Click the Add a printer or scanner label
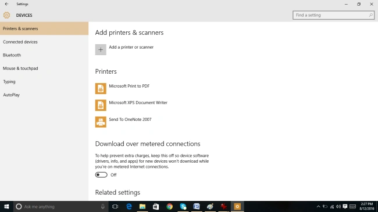The height and width of the screenshot is (212, 378). (131, 47)
